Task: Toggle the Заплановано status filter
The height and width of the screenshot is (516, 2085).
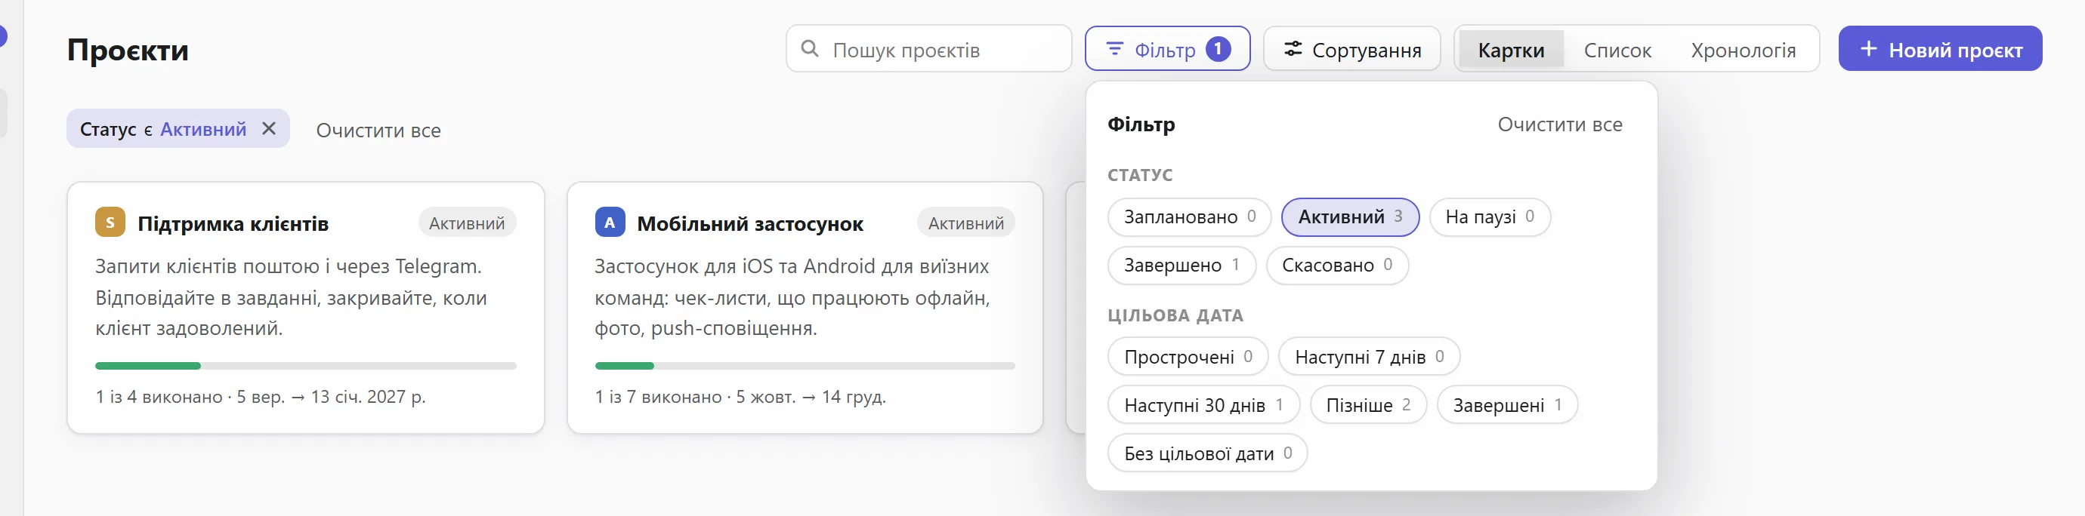Action: pyautogui.click(x=1189, y=217)
